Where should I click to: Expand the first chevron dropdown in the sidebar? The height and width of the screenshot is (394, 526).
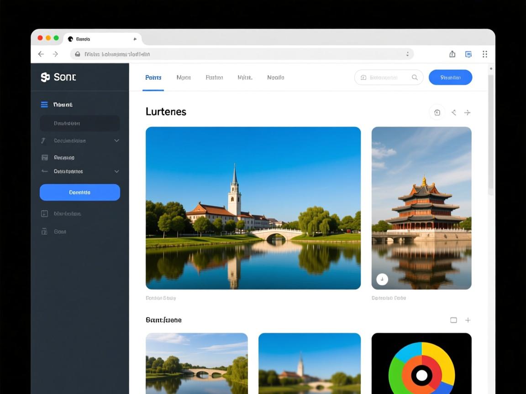click(116, 140)
